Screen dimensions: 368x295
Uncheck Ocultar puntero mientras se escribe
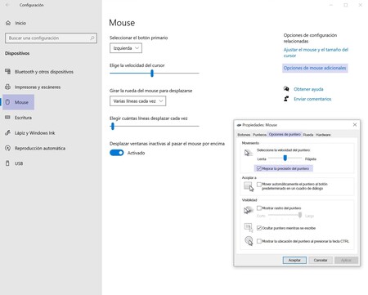(x=259, y=228)
